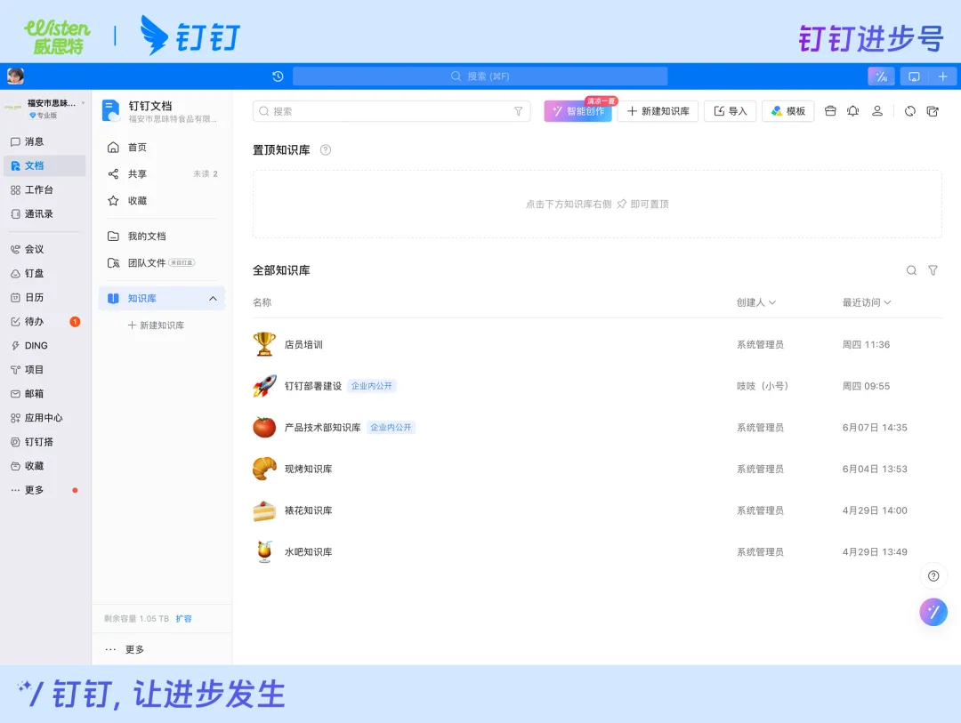This screenshot has height=723, width=961.
Task: Open 收藏 in docs navigation
Action: pyautogui.click(x=163, y=200)
